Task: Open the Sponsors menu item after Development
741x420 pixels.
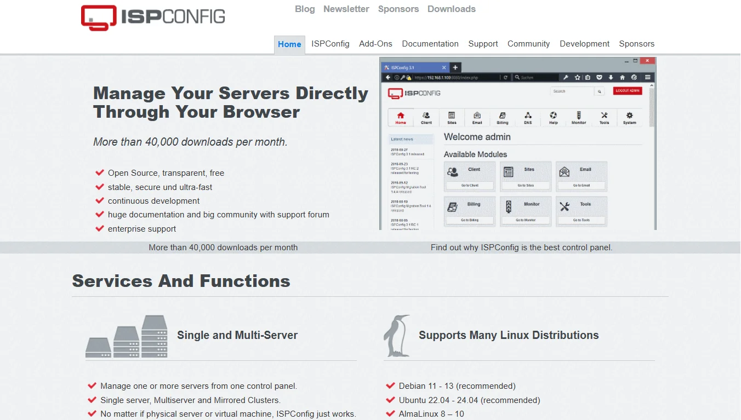Action: click(637, 44)
